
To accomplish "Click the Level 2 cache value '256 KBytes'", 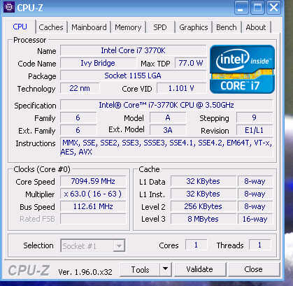I will pyautogui.click(x=203, y=206).
